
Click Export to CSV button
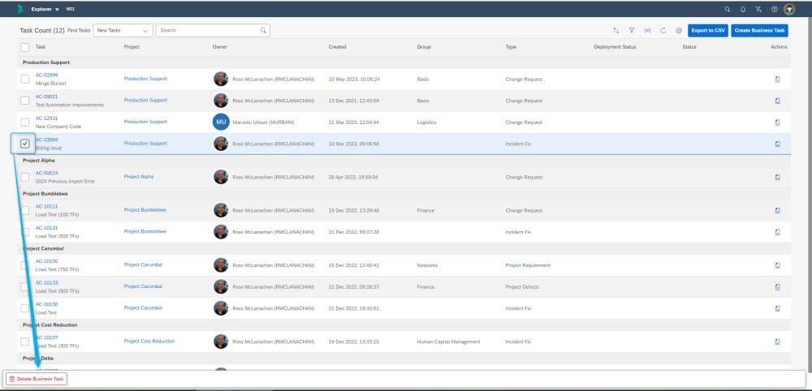point(708,31)
